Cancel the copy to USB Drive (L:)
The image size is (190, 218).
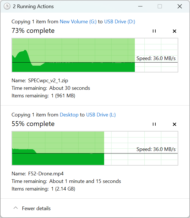174,124
